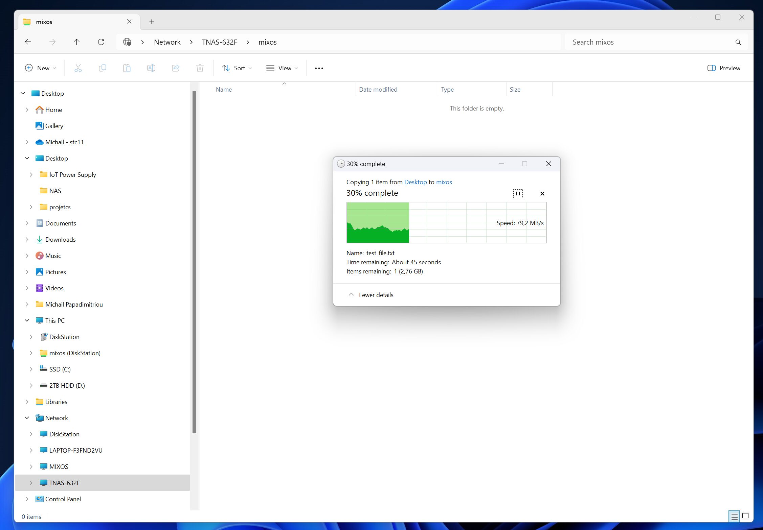This screenshot has width=763, height=530.
Task: Click the Rename icon in toolbar
Action: click(x=151, y=68)
